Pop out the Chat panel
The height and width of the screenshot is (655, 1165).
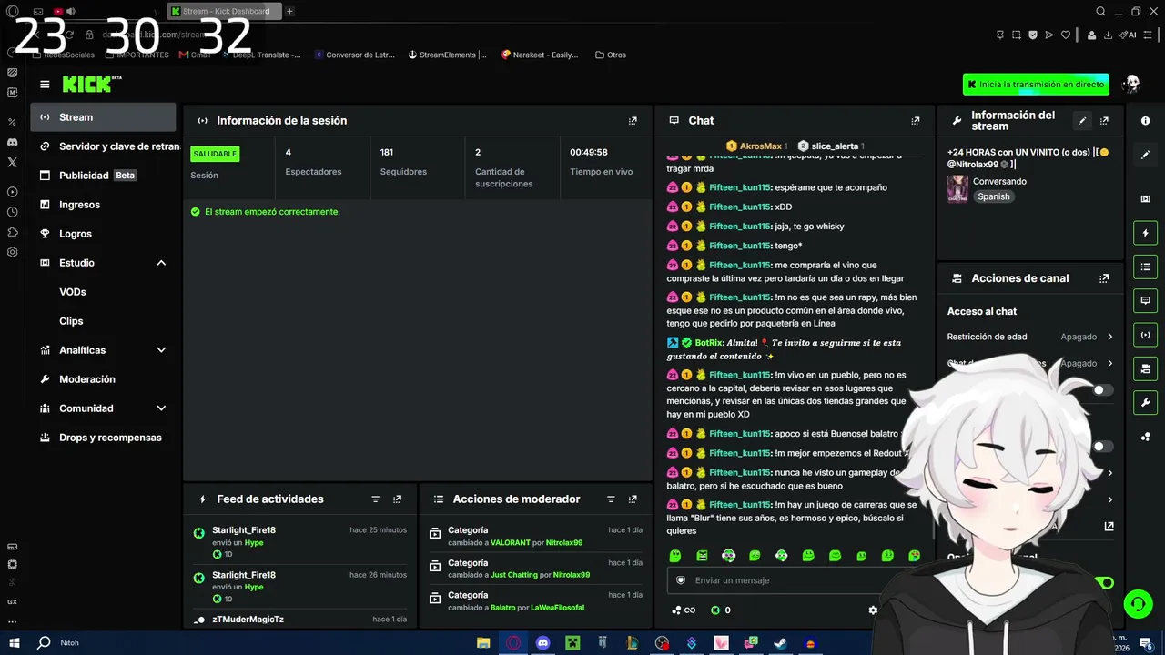pyautogui.click(x=916, y=120)
